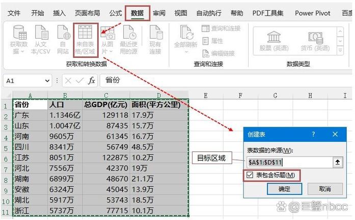The height and width of the screenshot is (220, 355).
Task: Click the 属性 (Properties) ribbon item
Action: tap(212, 41)
